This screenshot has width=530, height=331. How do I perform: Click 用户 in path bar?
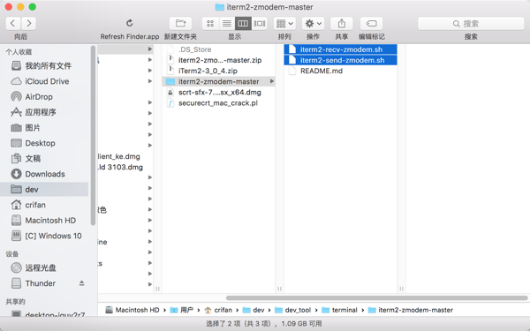182,310
